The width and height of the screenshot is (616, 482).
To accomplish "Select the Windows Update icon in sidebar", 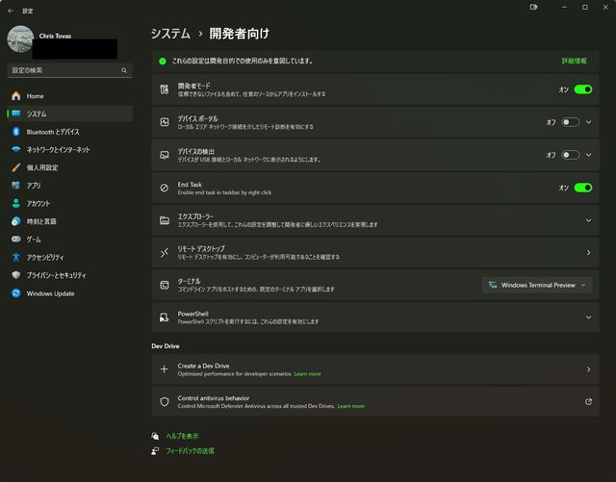I will pyautogui.click(x=15, y=293).
